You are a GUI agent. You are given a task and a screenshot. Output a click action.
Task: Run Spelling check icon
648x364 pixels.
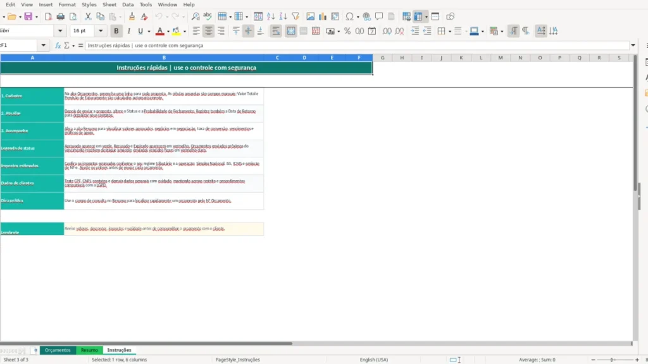[x=208, y=16]
